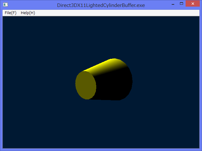Screen dimensions: 202x151
Task: Click the application icon in the title bar
Action: 5,5
